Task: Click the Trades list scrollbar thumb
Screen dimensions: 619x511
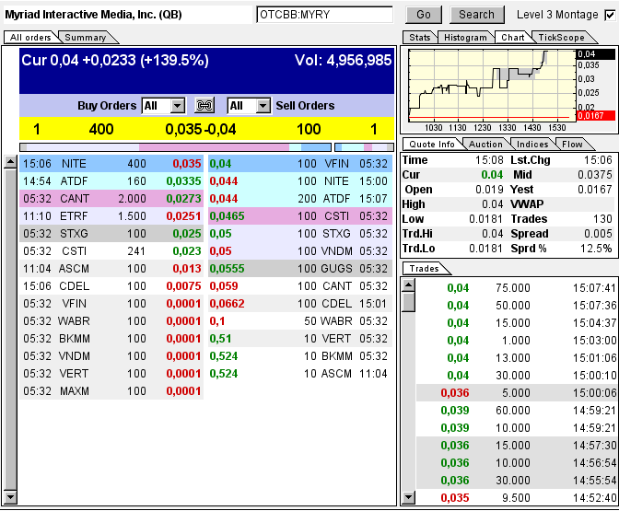Action: tap(409, 302)
